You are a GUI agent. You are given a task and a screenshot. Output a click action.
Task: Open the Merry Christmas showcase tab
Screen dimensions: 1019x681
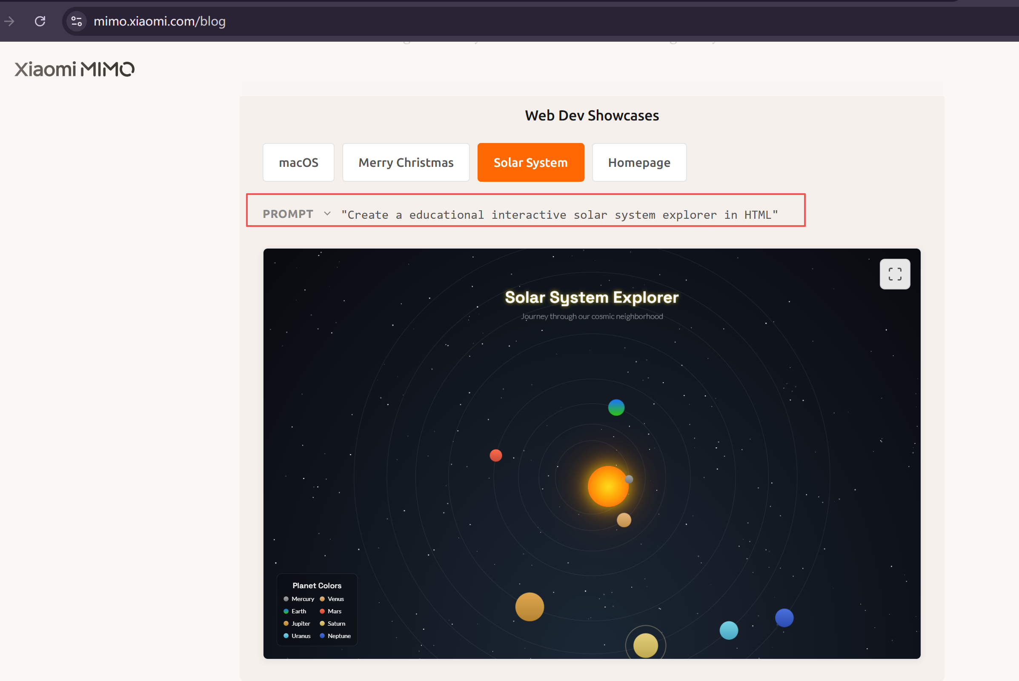(x=406, y=163)
